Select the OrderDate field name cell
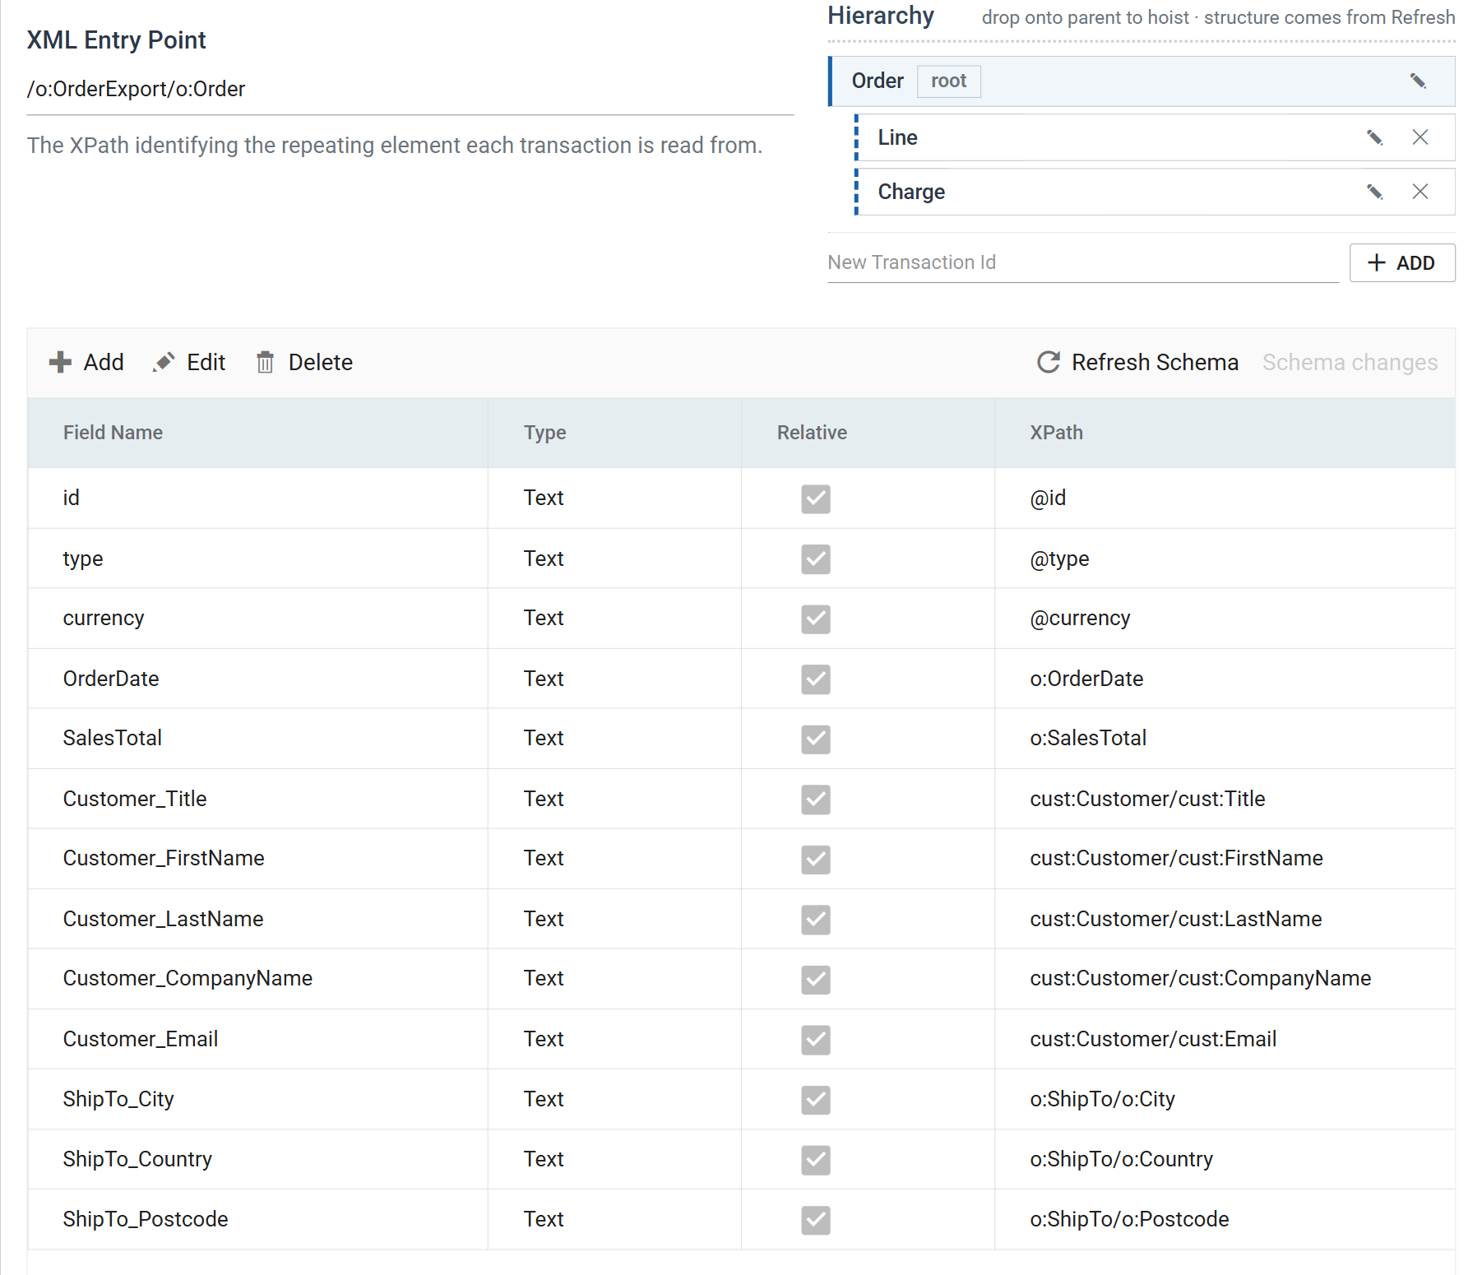 [257, 679]
